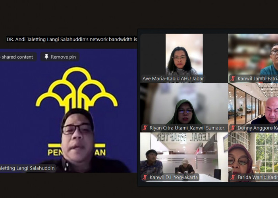The height and width of the screenshot is (198, 278).
Task: Select Farida Wahid's video with window background
Action: 253,157
